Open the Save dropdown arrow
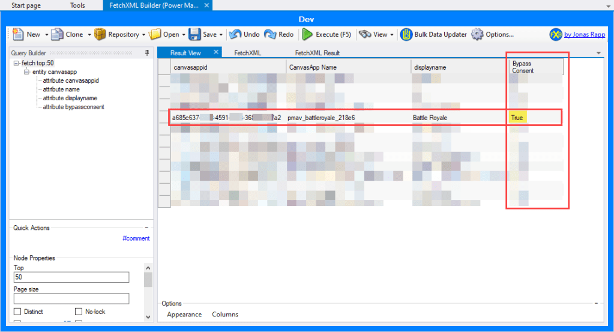 221,35
